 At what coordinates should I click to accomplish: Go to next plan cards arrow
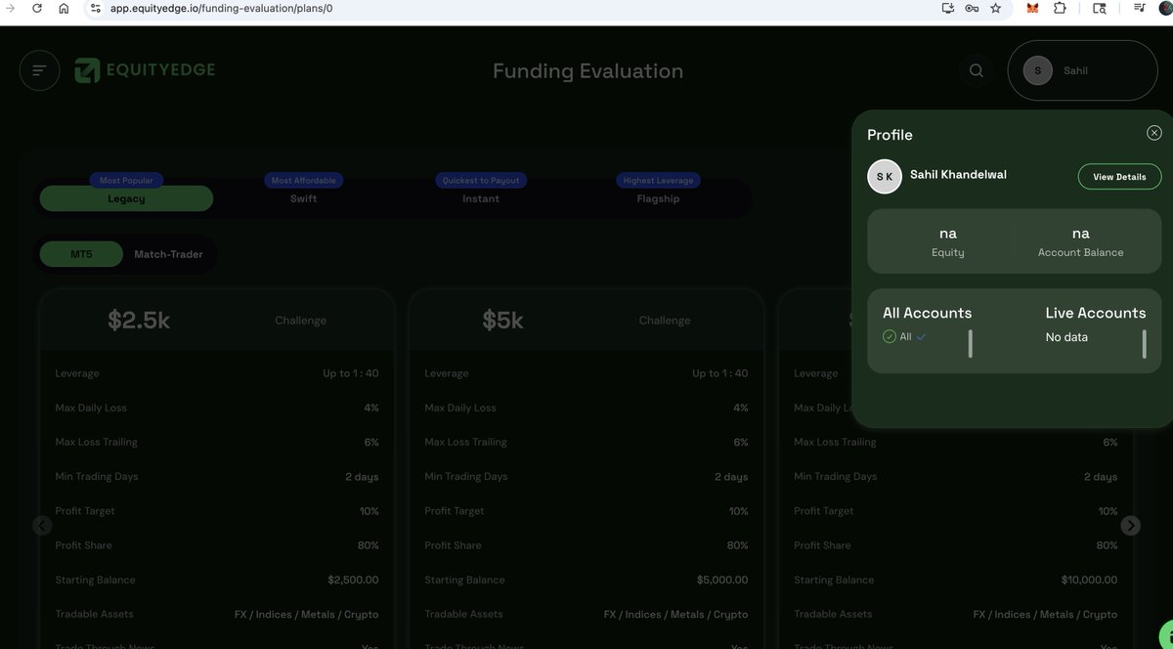pyautogui.click(x=1130, y=526)
